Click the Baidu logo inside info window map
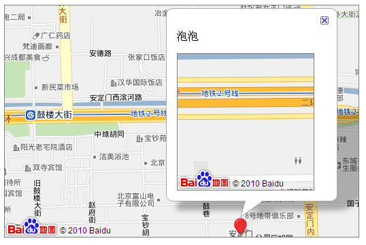The height and width of the screenshot is (245, 366). (204, 180)
